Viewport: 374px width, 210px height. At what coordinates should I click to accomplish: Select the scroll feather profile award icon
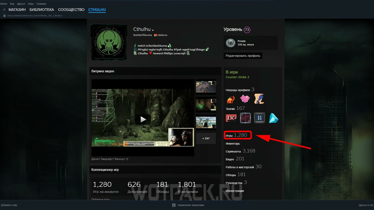point(259,99)
